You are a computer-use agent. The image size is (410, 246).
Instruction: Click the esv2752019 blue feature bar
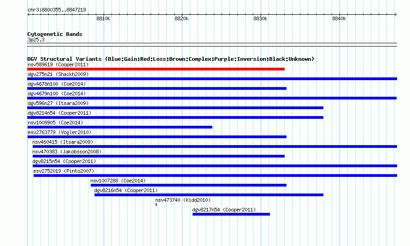click(x=215, y=176)
